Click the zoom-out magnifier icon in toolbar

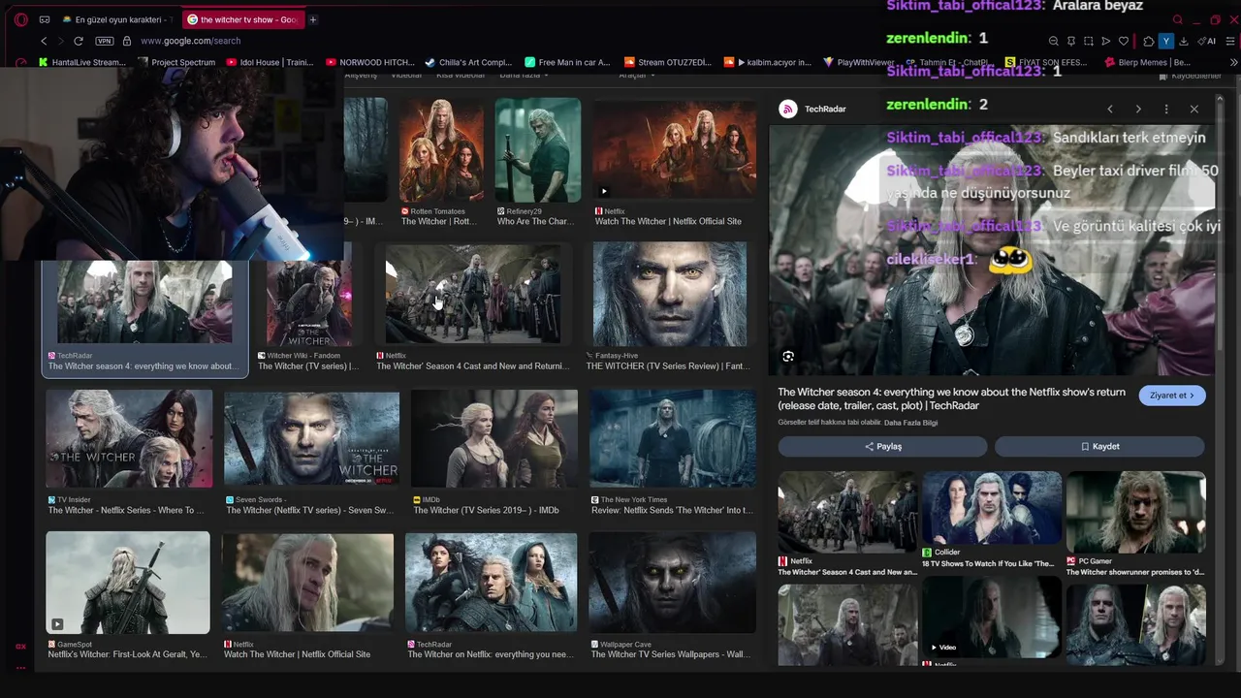tap(1054, 41)
